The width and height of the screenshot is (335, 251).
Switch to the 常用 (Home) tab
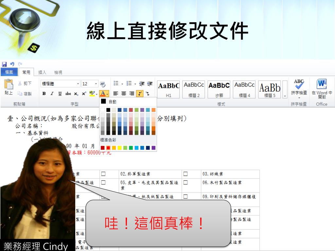(x=26, y=72)
